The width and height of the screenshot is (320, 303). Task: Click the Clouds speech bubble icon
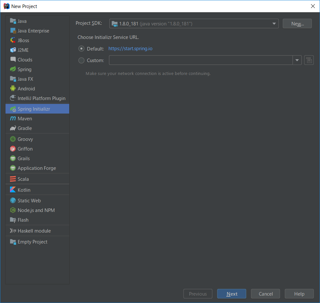point(13,60)
